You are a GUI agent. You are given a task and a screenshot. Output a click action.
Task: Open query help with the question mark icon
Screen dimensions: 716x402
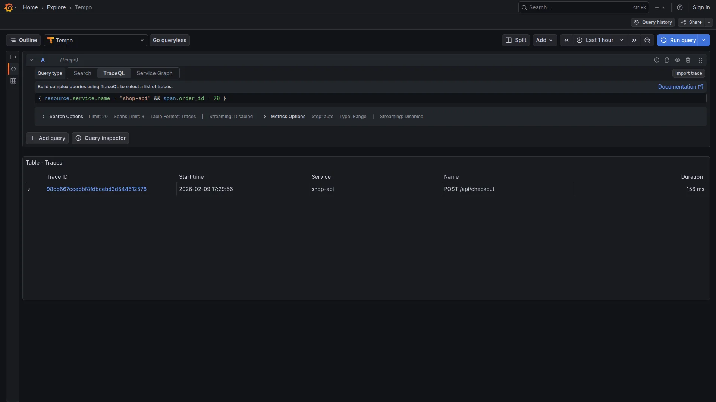(x=657, y=60)
